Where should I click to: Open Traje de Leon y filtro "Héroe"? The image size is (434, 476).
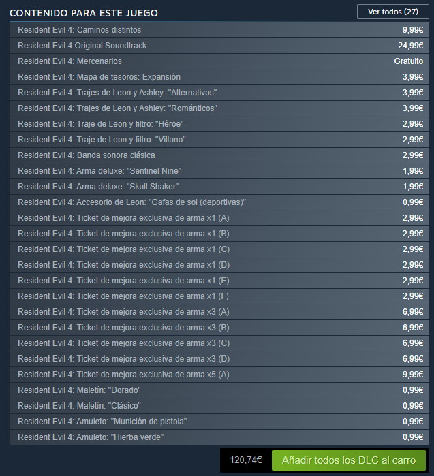[x=219, y=124]
